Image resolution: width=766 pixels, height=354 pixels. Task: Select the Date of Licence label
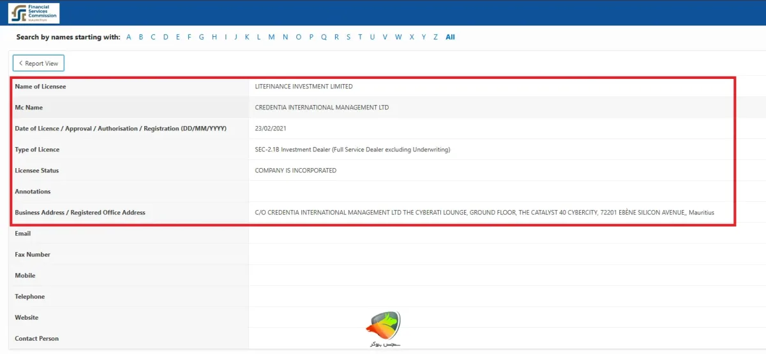coord(121,129)
